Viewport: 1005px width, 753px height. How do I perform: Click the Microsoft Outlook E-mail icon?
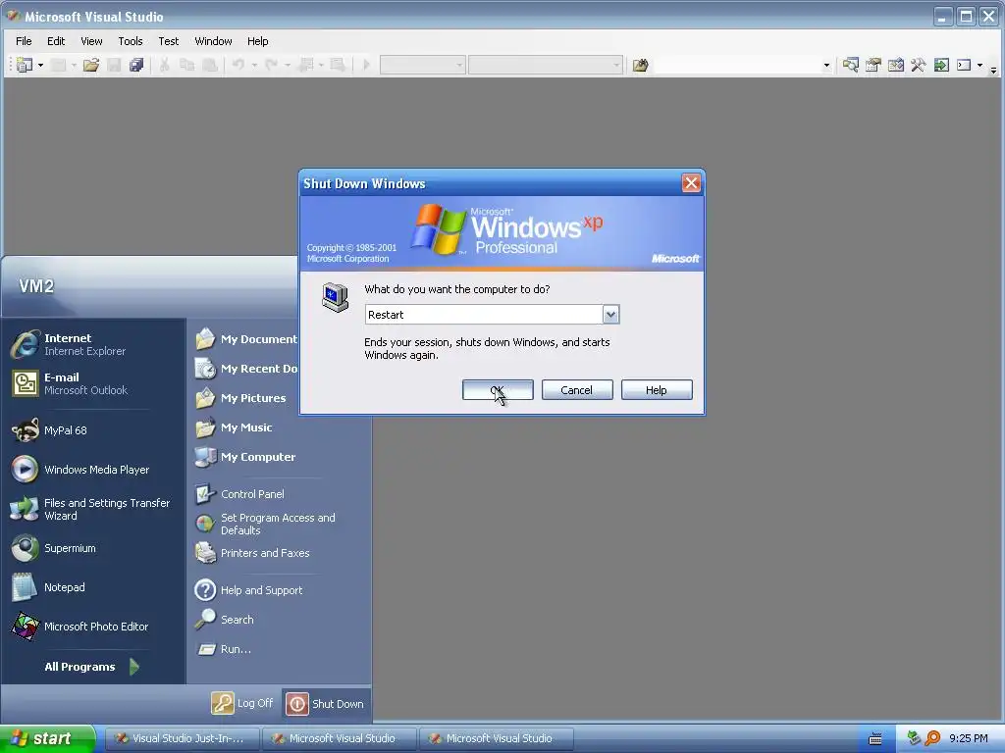pyautogui.click(x=25, y=383)
